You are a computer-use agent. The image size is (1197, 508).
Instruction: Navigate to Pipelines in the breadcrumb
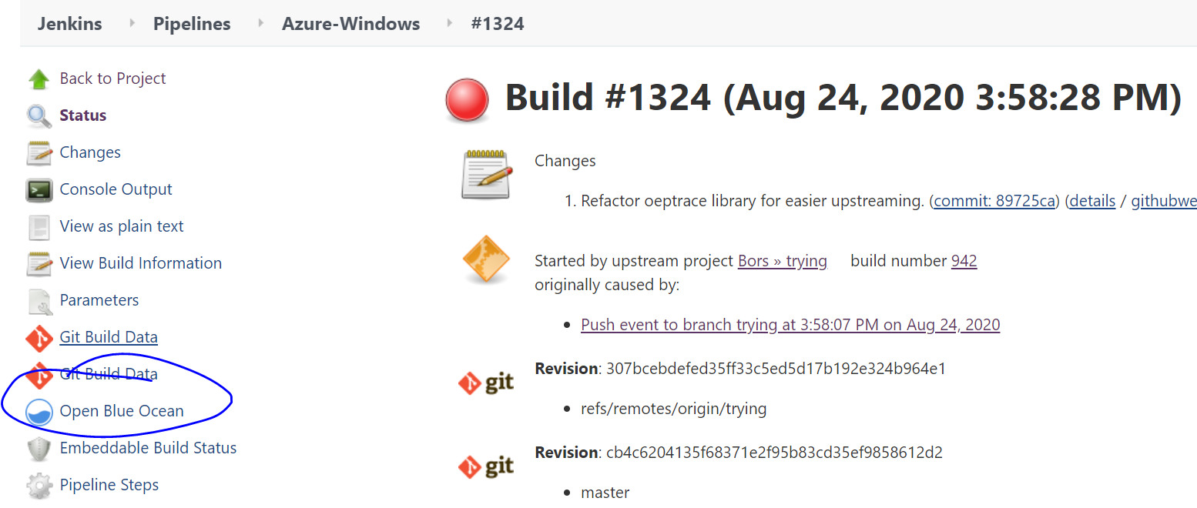tap(191, 23)
